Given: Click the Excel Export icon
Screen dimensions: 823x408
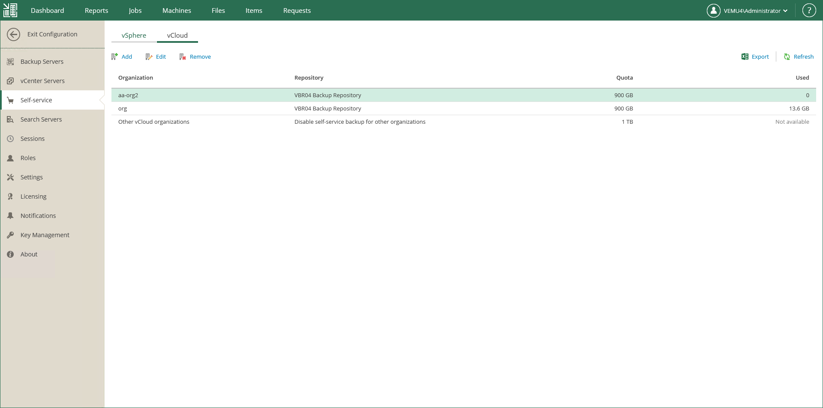Looking at the screenshot, I should tap(745, 57).
